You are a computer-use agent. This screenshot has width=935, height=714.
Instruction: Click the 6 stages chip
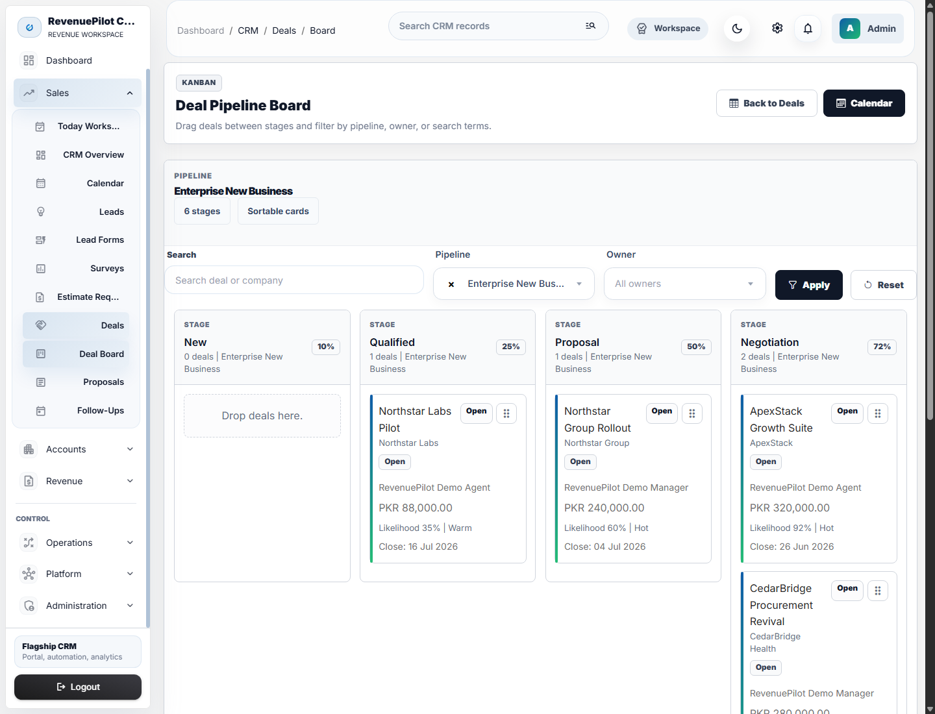[202, 211]
